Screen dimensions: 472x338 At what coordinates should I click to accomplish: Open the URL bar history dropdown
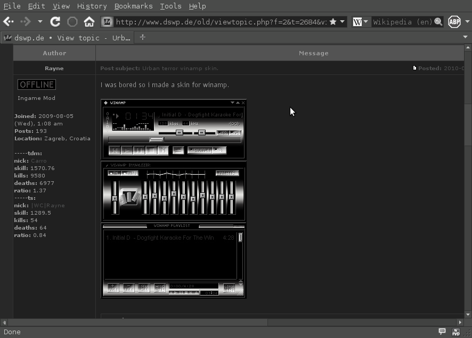pyautogui.click(x=342, y=22)
